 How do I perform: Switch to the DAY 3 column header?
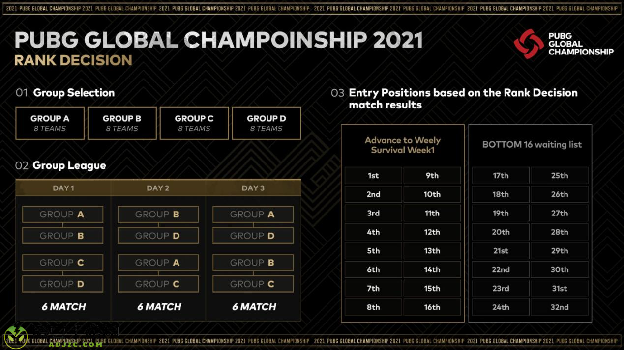coord(253,188)
